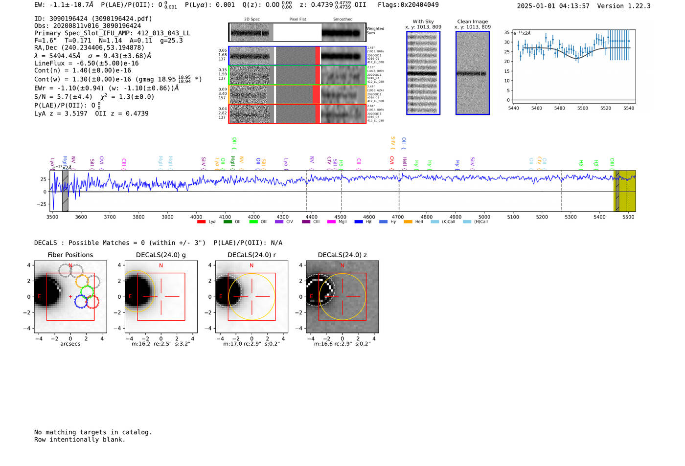Viewport: 685px width, 466px height.
Task: Select the orange-bordered fiber spectrum row
Action: pyautogui.click(x=297, y=94)
